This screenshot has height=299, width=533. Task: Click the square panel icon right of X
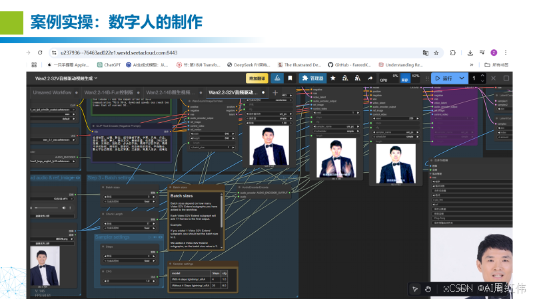pos(506,78)
